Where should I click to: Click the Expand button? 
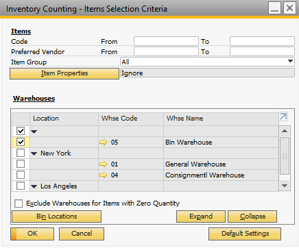pyautogui.click(x=201, y=216)
